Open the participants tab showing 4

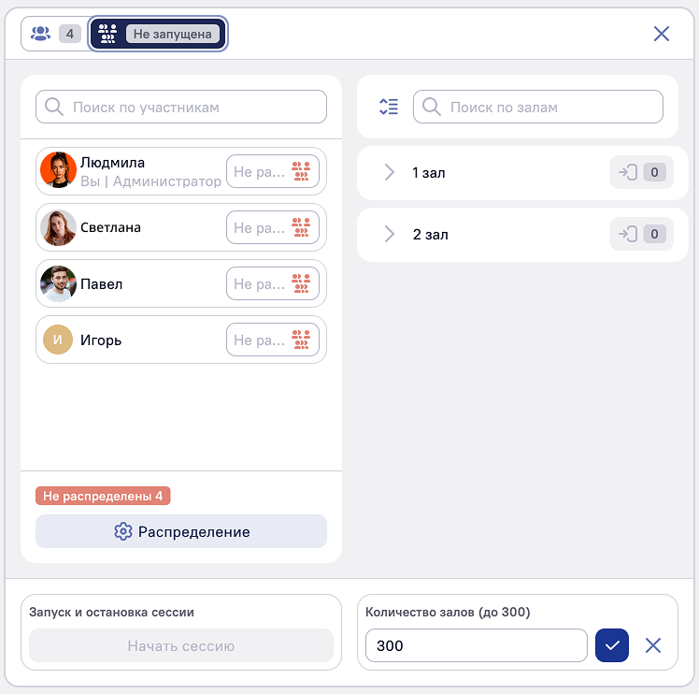[x=55, y=34]
